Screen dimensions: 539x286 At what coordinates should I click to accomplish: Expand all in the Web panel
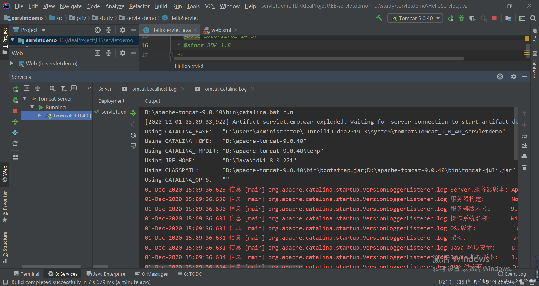[x=98, y=53]
